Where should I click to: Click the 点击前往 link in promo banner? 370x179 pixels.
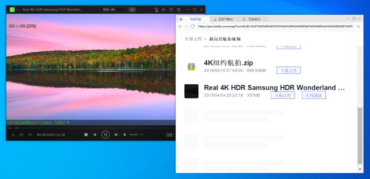coord(47,122)
